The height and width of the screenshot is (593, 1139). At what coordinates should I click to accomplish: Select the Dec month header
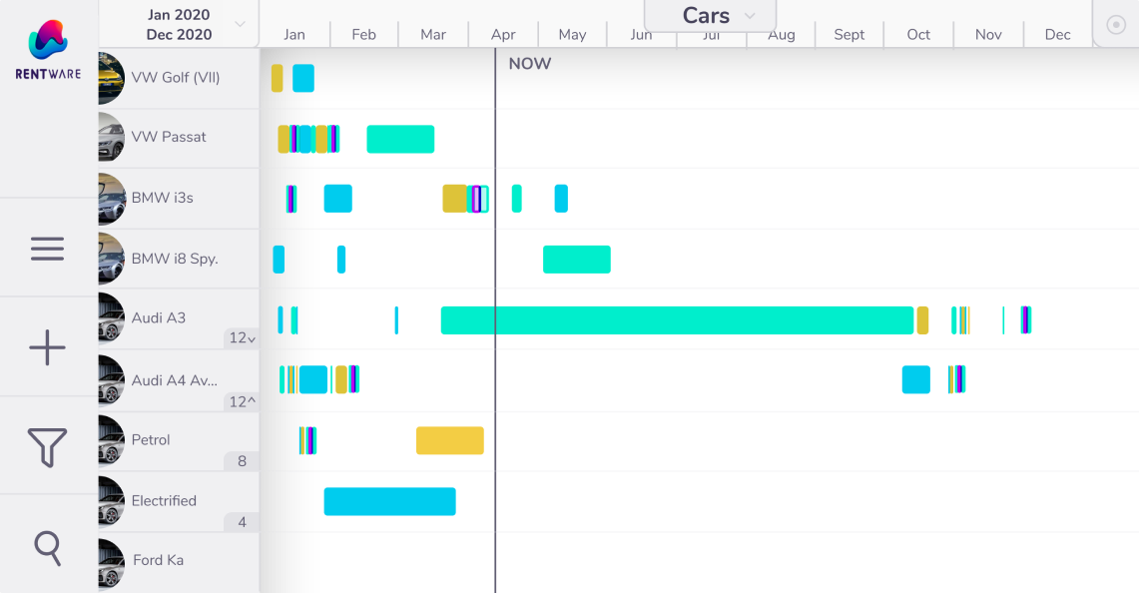click(1058, 34)
